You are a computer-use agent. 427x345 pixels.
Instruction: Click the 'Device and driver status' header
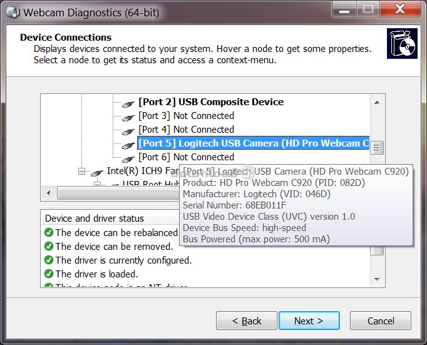pyautogui.click(x=95, y=219)
